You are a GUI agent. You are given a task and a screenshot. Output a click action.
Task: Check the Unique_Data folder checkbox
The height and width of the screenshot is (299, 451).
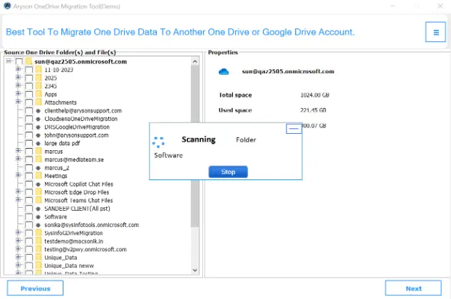[28, 258]
